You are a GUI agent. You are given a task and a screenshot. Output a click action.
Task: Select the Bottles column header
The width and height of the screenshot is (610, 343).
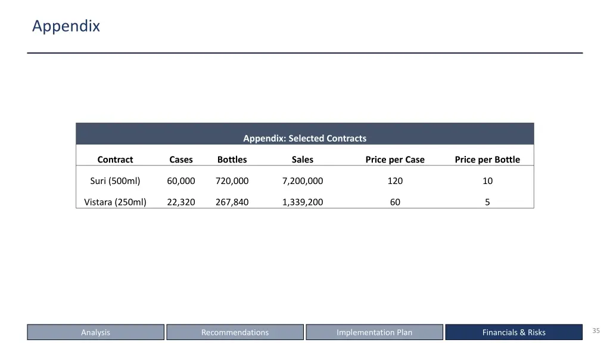click(232, 160)
